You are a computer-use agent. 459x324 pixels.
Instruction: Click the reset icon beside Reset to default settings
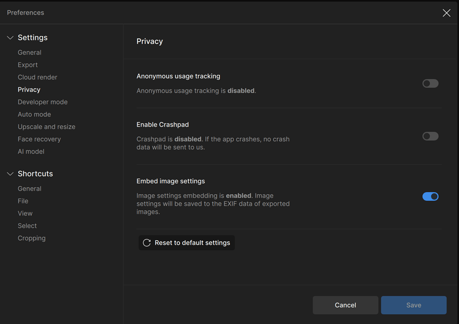(x=146, y=242)
